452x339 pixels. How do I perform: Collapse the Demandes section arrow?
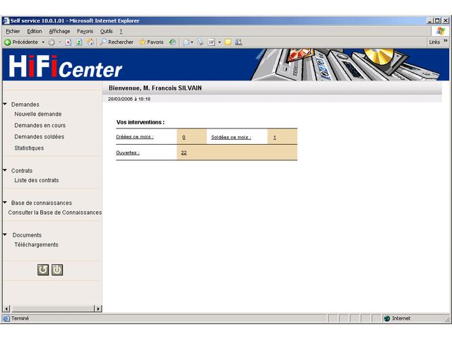[5, 105]
